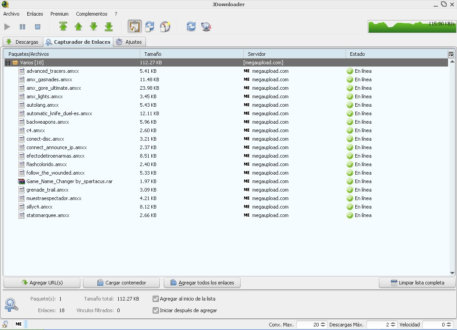Open the column chooser icon at table corner
Image resolution: width=457 pixels, height=330 pixels.
(x=451, y=54)
